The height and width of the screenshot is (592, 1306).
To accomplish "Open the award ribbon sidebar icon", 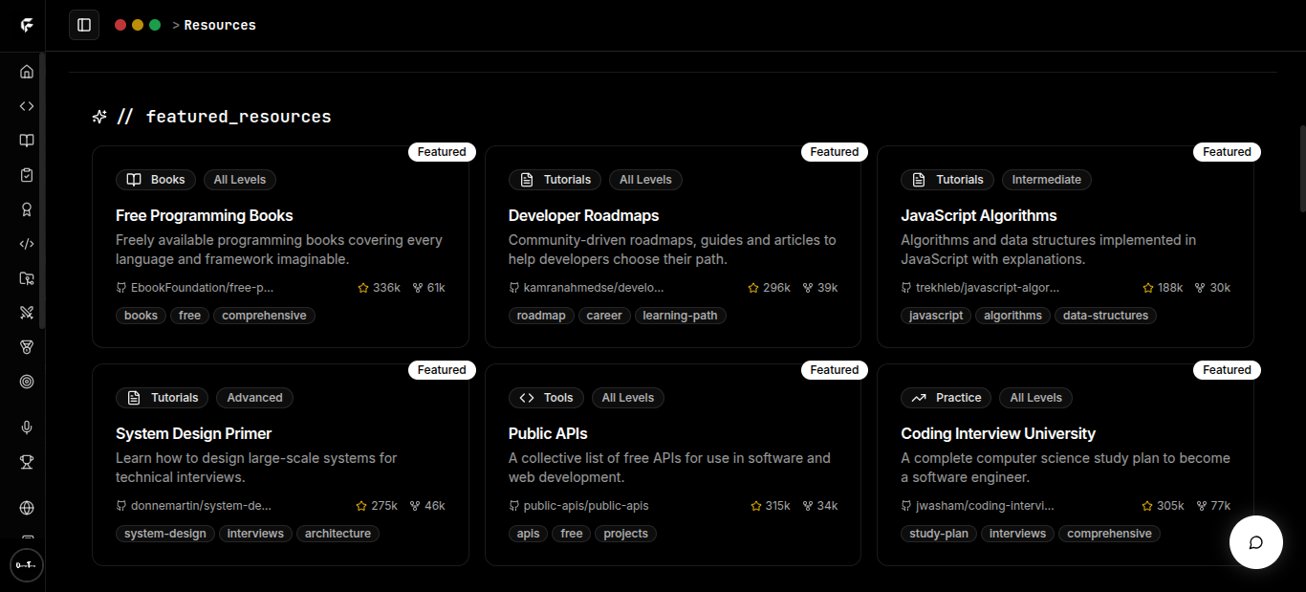I will click(x=27, y=209).
